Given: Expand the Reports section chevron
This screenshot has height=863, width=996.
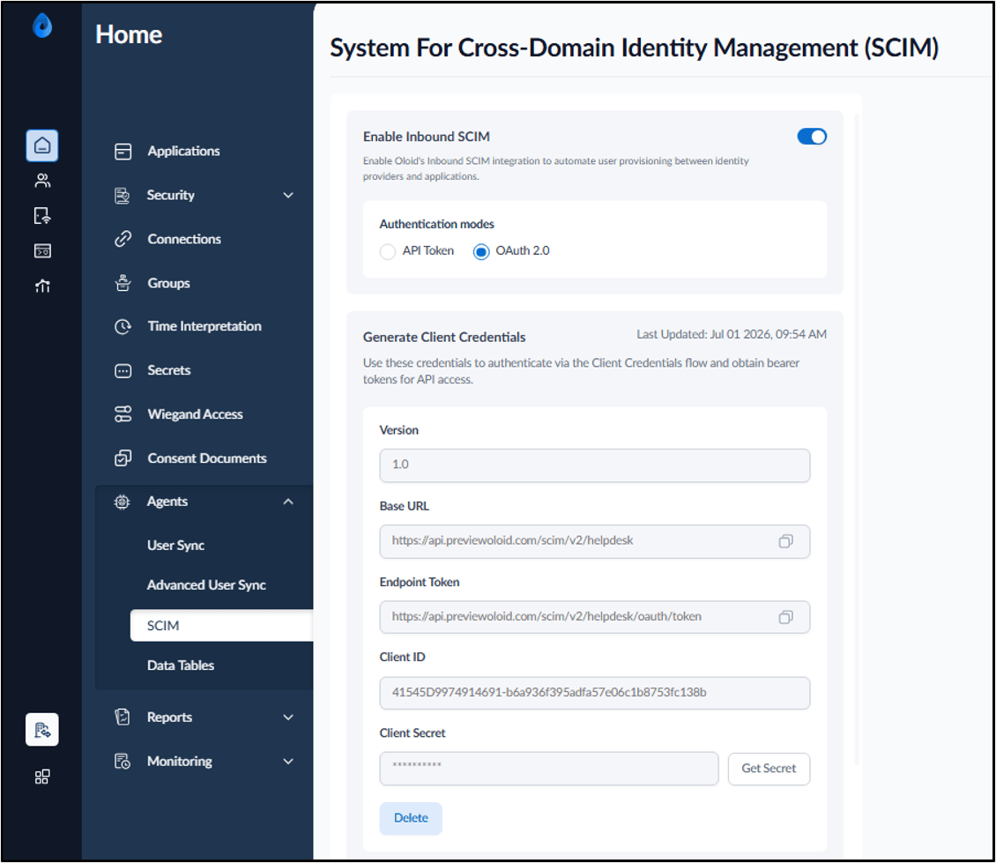Looking at the screenshot, I should click(288, 718).
